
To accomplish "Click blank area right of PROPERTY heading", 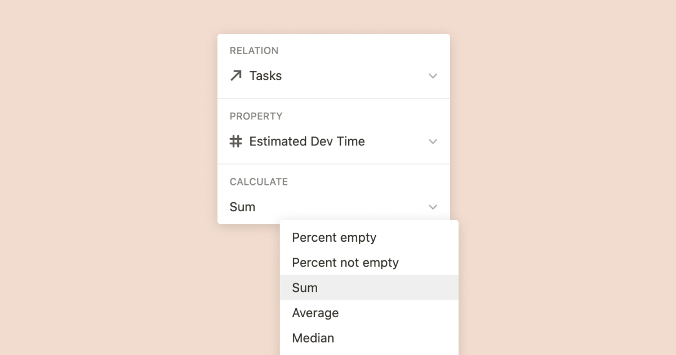I will tap(366, 116).
